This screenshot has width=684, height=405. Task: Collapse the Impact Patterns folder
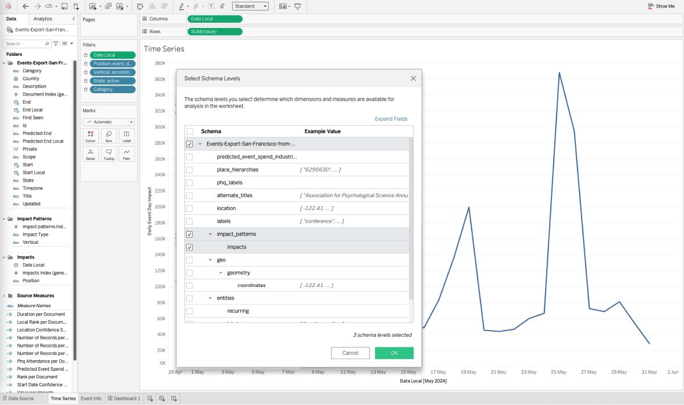point(4,219)
